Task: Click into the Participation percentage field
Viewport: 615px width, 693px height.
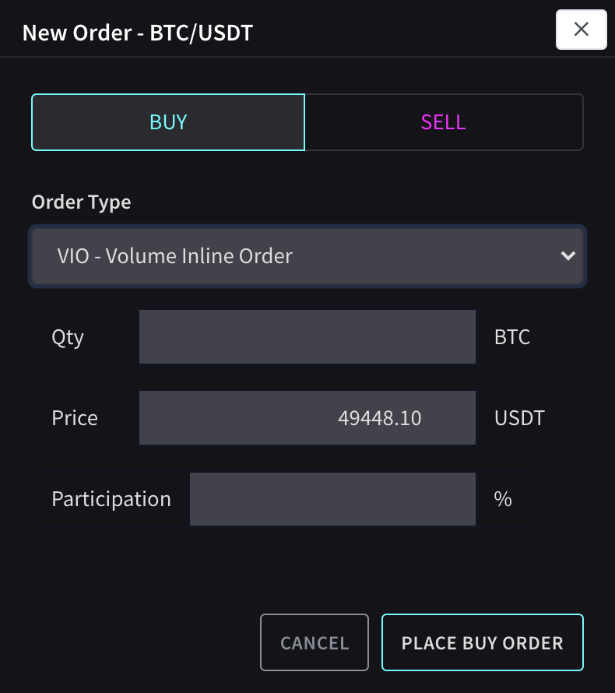Action: [332, 499]
